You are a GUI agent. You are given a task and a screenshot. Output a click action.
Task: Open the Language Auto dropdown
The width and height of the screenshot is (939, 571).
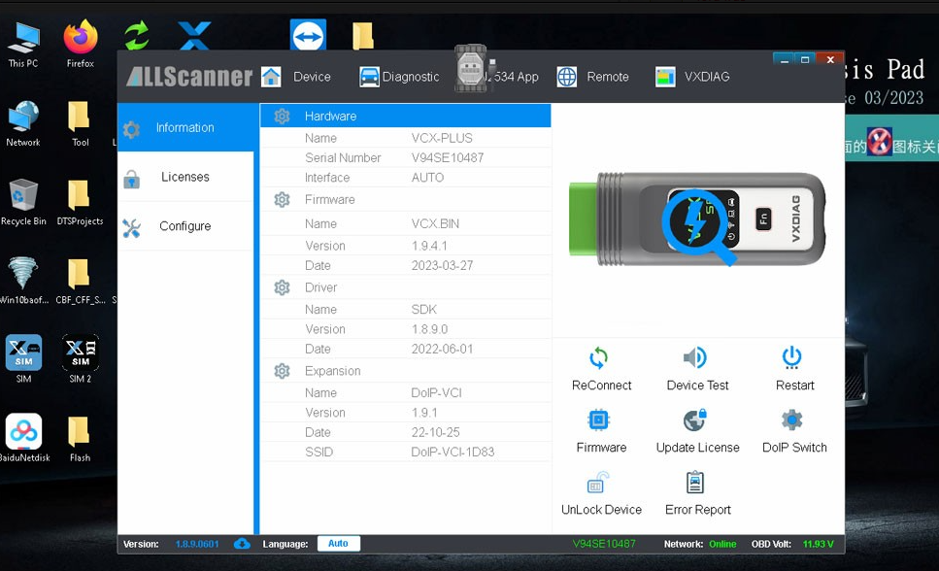tap(338, 544)
